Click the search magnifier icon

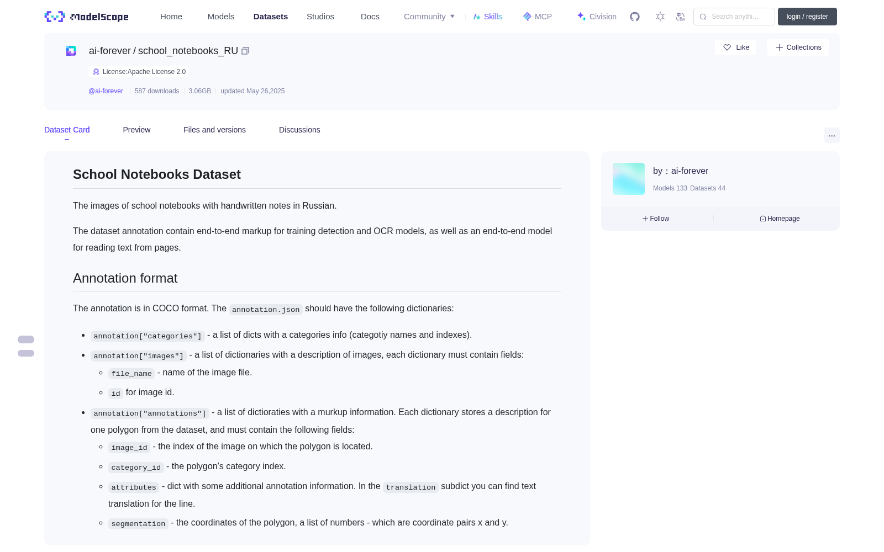coord(703,17)
